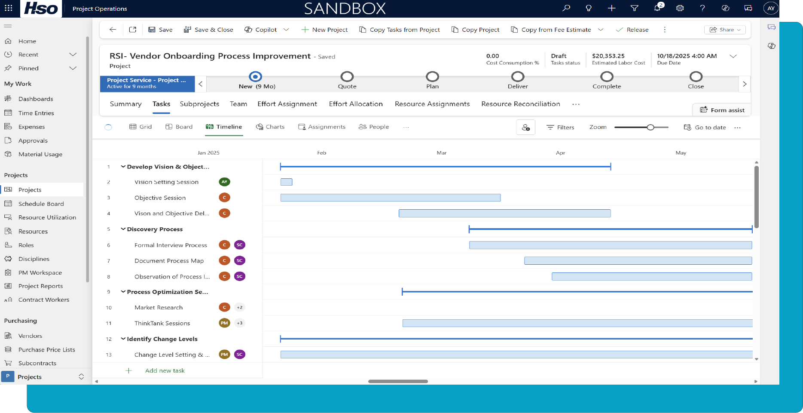Click the back arrow in command bar

click(x=113, y=30)
